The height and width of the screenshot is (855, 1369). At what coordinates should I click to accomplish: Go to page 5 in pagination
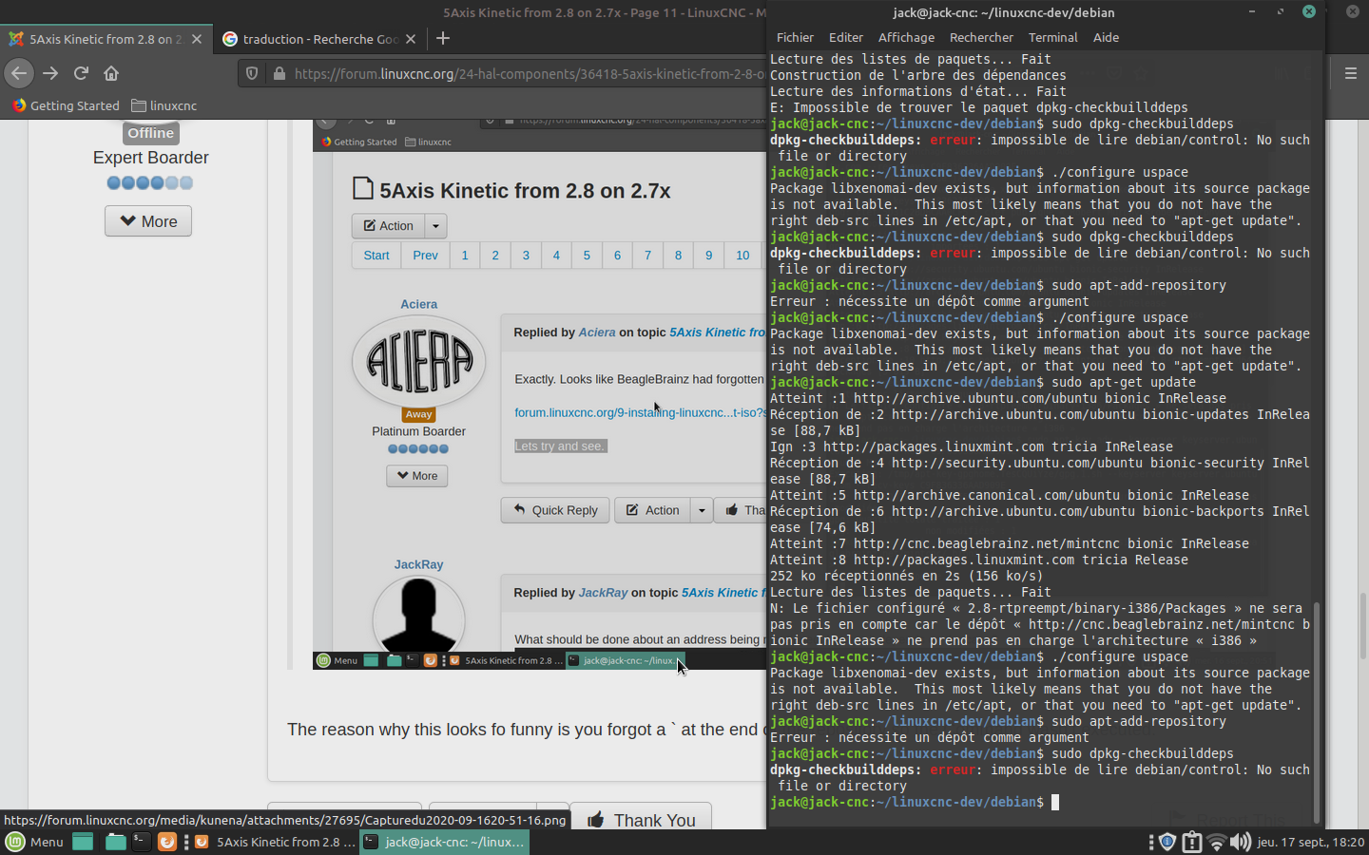(x=587, y=256)
